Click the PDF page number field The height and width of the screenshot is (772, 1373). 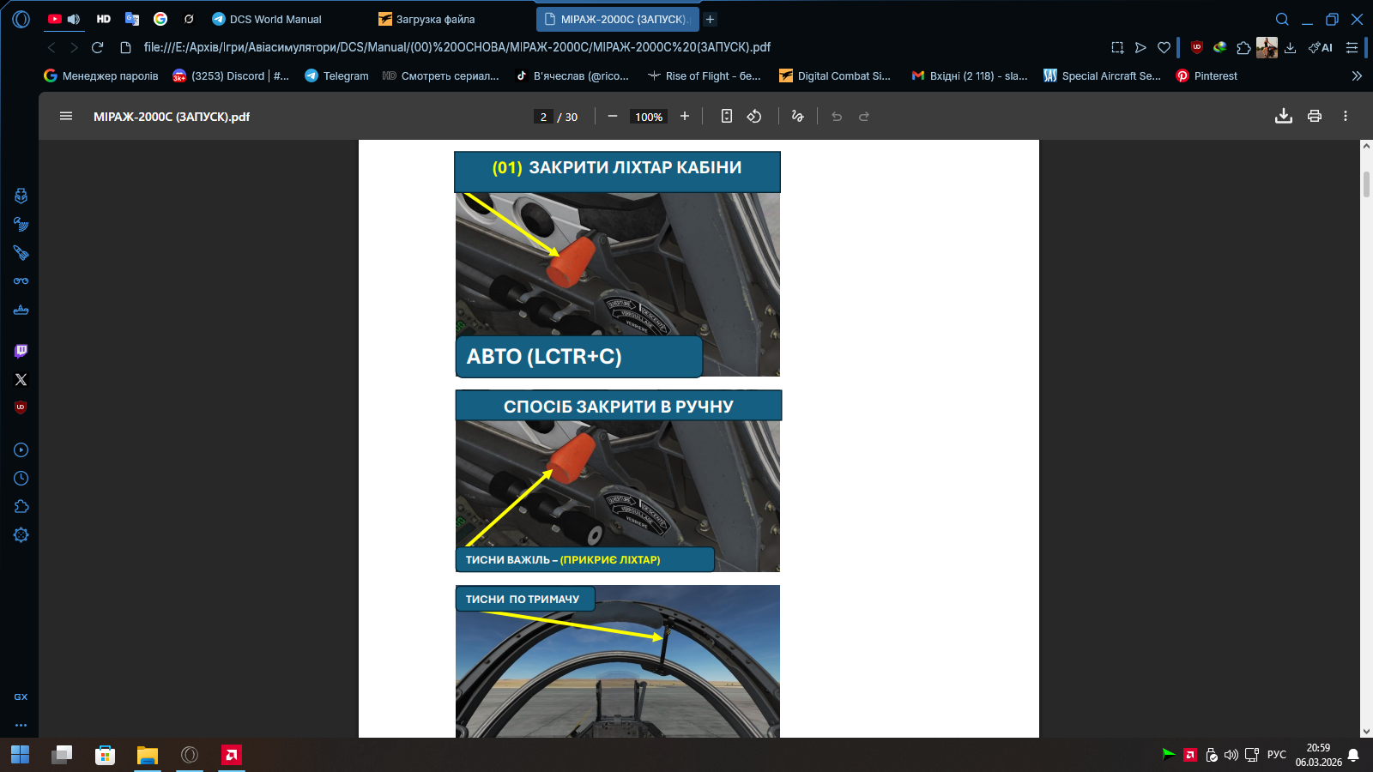click(x=543, y=117)
